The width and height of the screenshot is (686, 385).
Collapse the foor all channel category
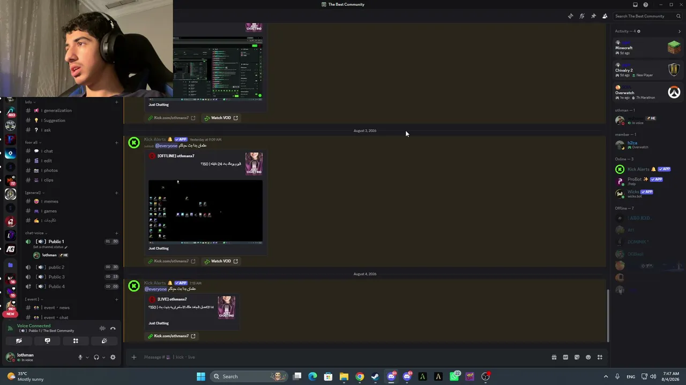(x=33, y=142)
